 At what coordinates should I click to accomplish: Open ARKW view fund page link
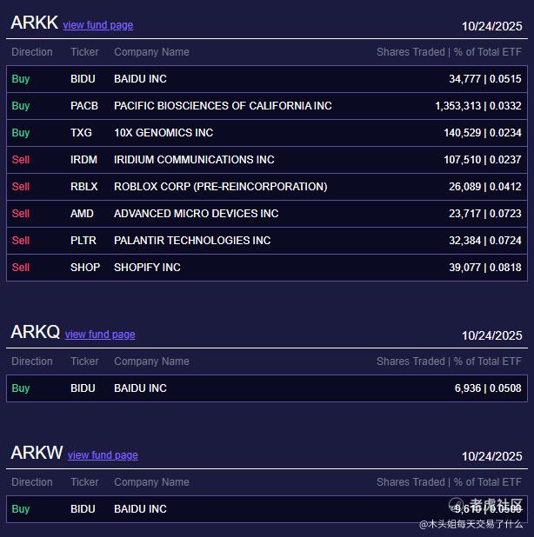(103, 455)
